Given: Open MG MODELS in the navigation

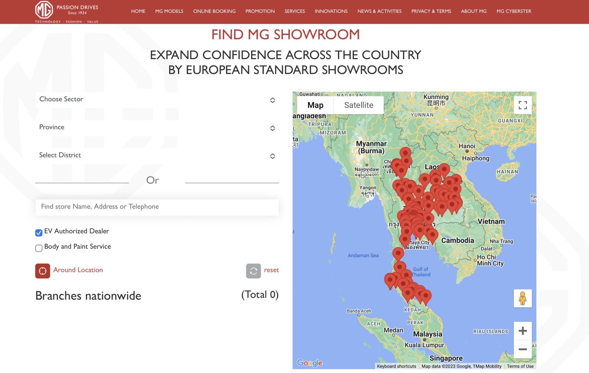Looking at the screenshot, I should [x=169, y=11].
